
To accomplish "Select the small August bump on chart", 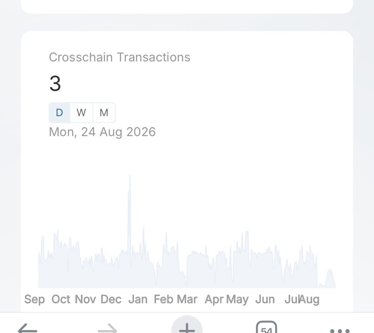I will 330,278.
